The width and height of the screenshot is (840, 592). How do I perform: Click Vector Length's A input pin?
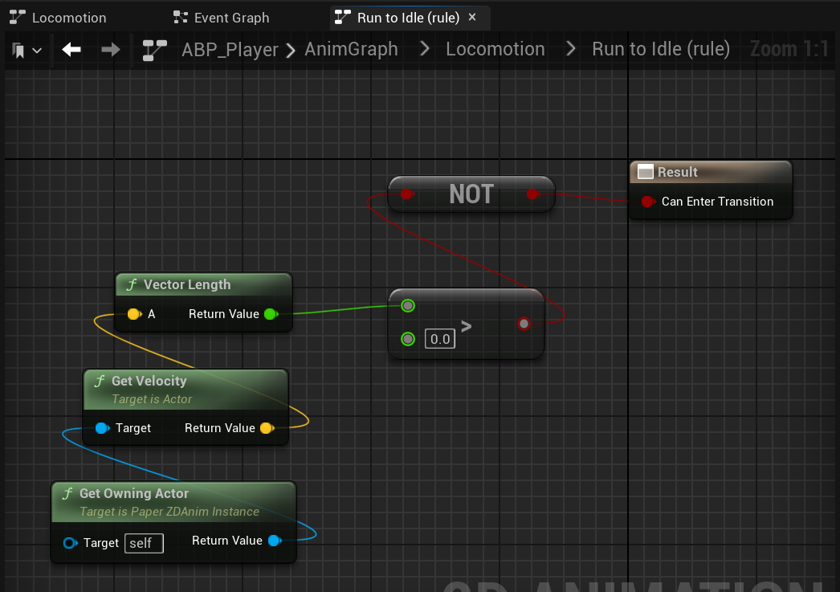[x=134, y=314]
